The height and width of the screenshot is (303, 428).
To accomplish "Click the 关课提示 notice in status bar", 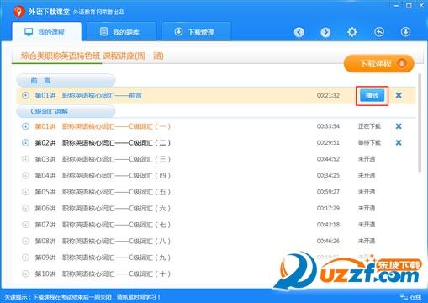I will click(82, 297).
